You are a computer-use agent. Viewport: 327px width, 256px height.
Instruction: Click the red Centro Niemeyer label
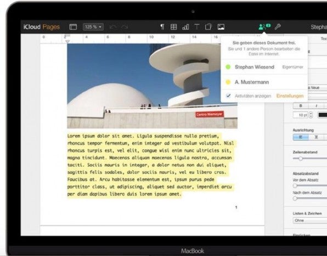(x=210, y=114)
